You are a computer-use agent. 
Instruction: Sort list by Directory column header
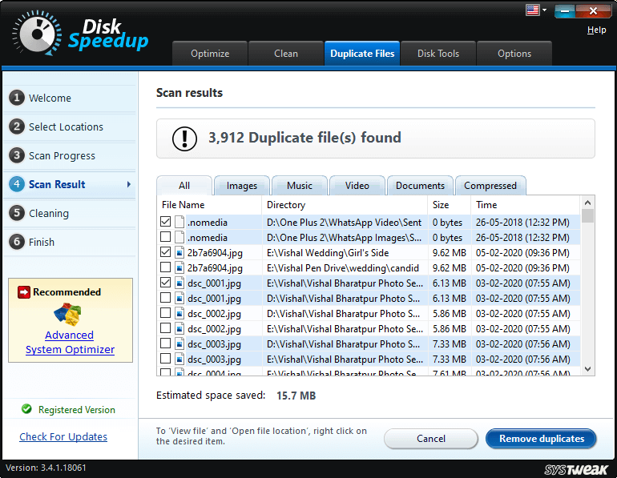click(345, 205)
